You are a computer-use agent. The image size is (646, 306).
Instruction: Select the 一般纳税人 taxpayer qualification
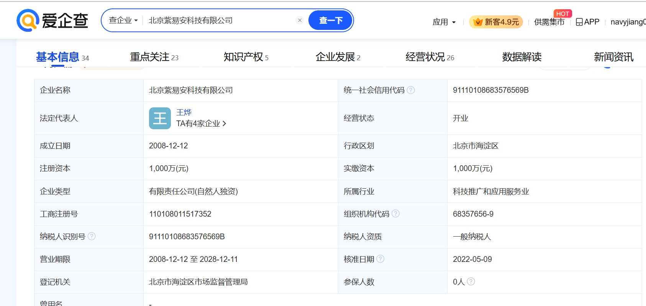(x=472, y=237)
